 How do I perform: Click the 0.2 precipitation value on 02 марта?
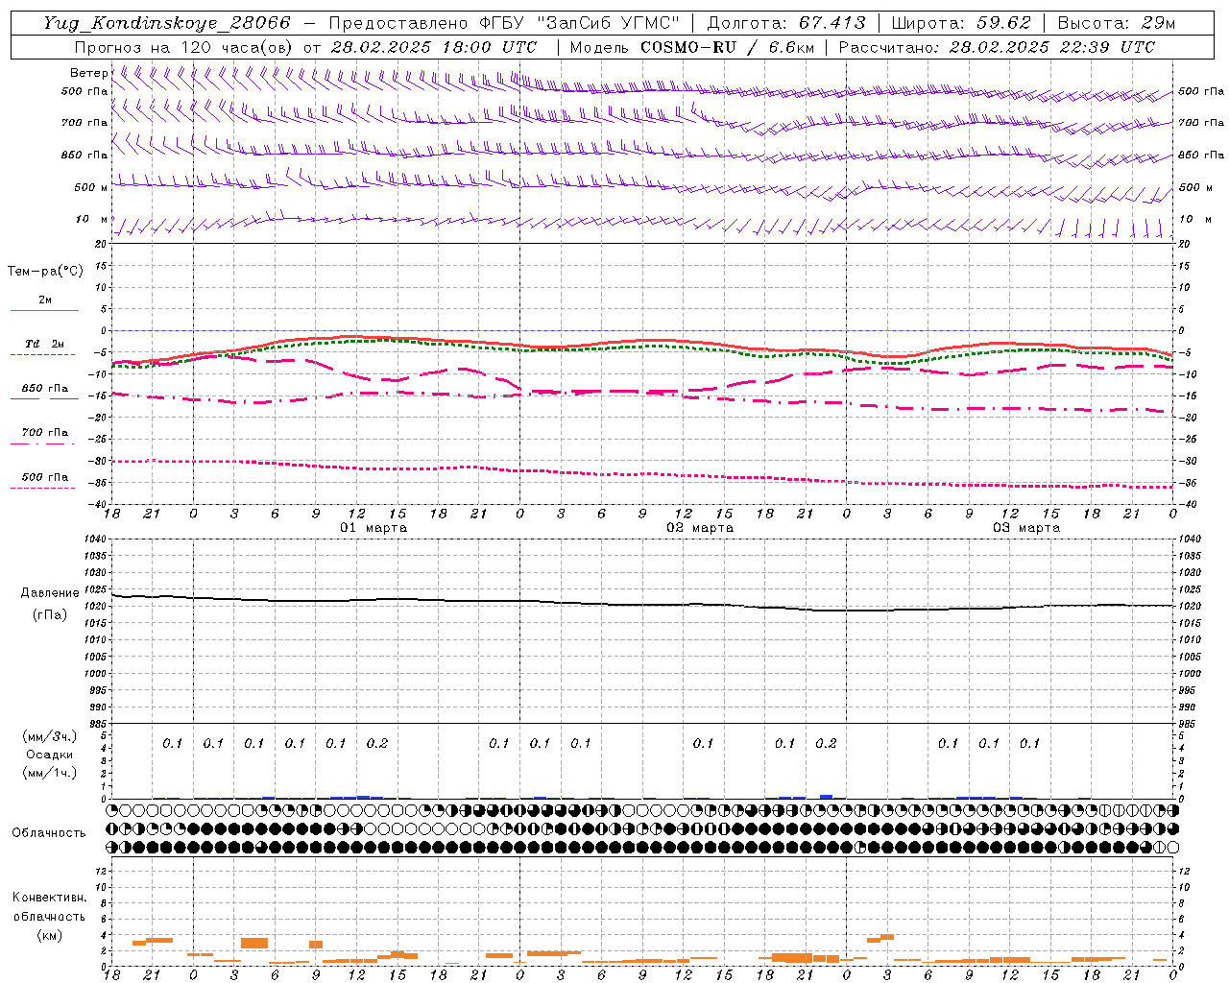(x=826, y=743)
